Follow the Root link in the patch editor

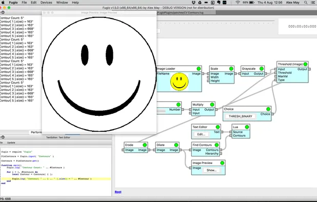tap(118, 192)
